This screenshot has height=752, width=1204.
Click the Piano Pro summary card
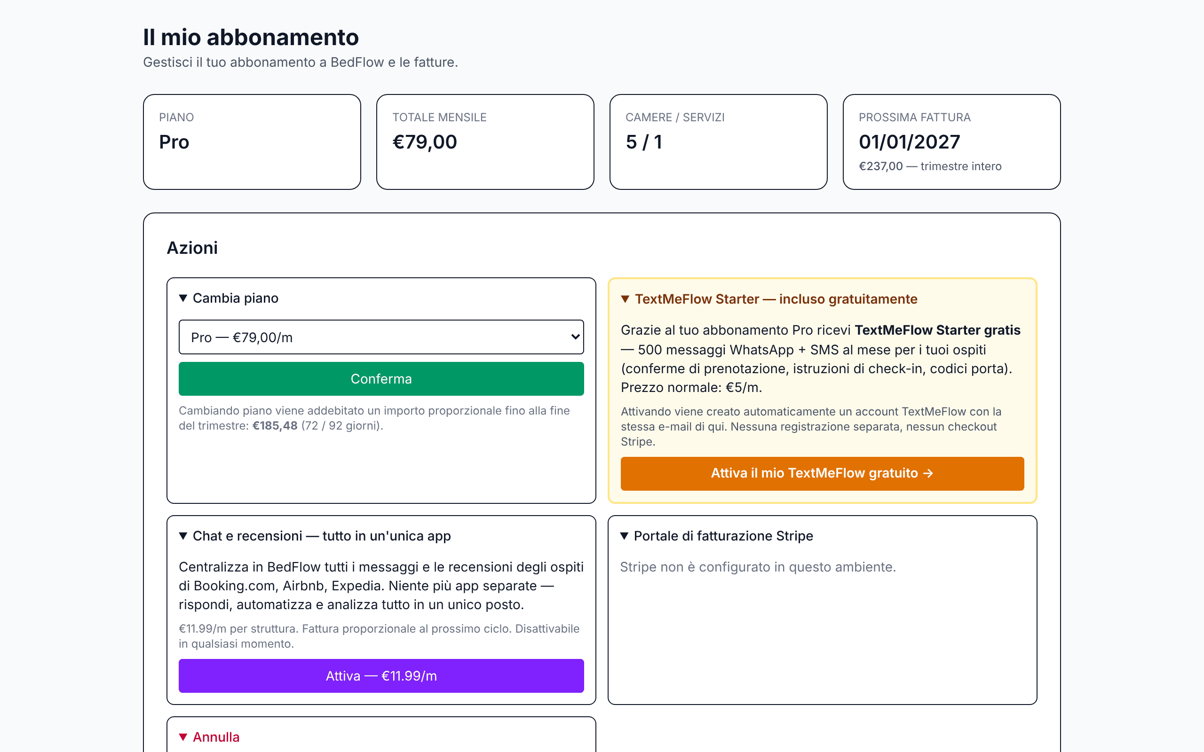click(252, 142)
